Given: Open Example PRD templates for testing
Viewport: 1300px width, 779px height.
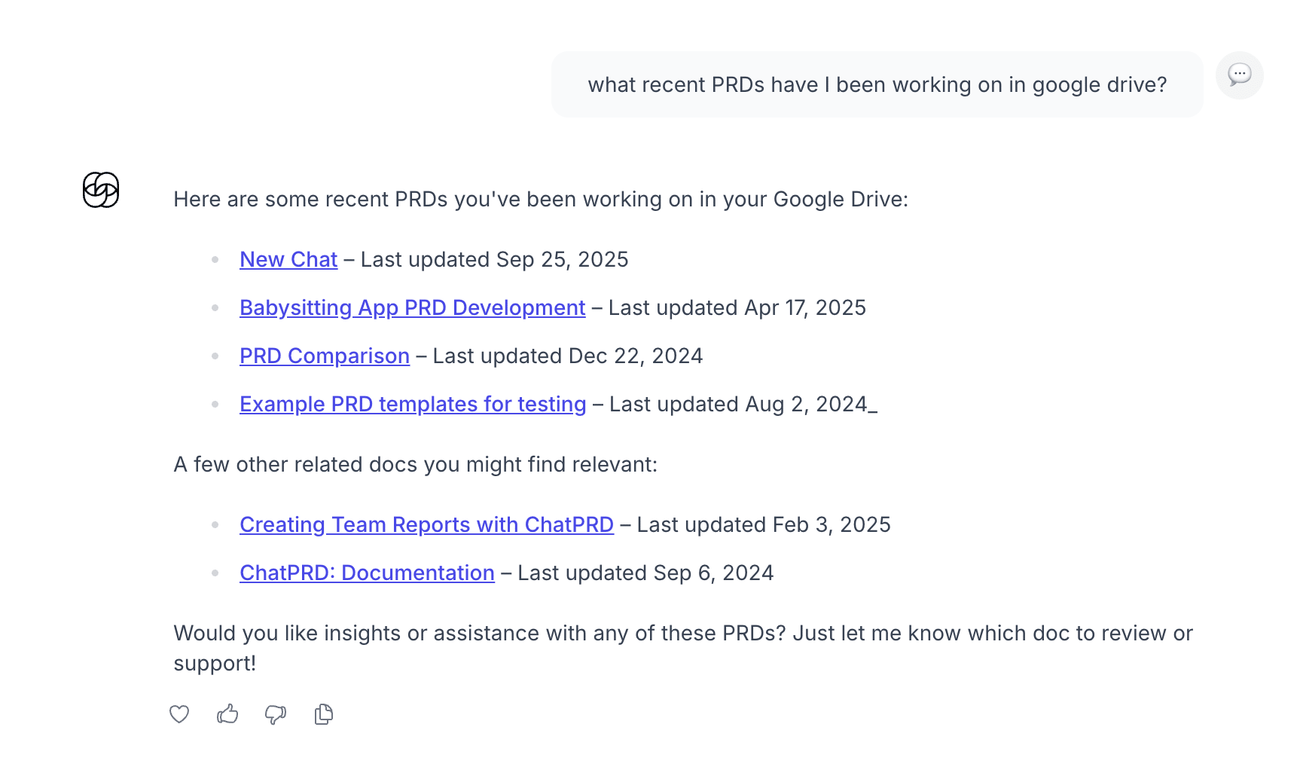Looking at the screenshot, I should pyautogui.click(x=413, y=404).
